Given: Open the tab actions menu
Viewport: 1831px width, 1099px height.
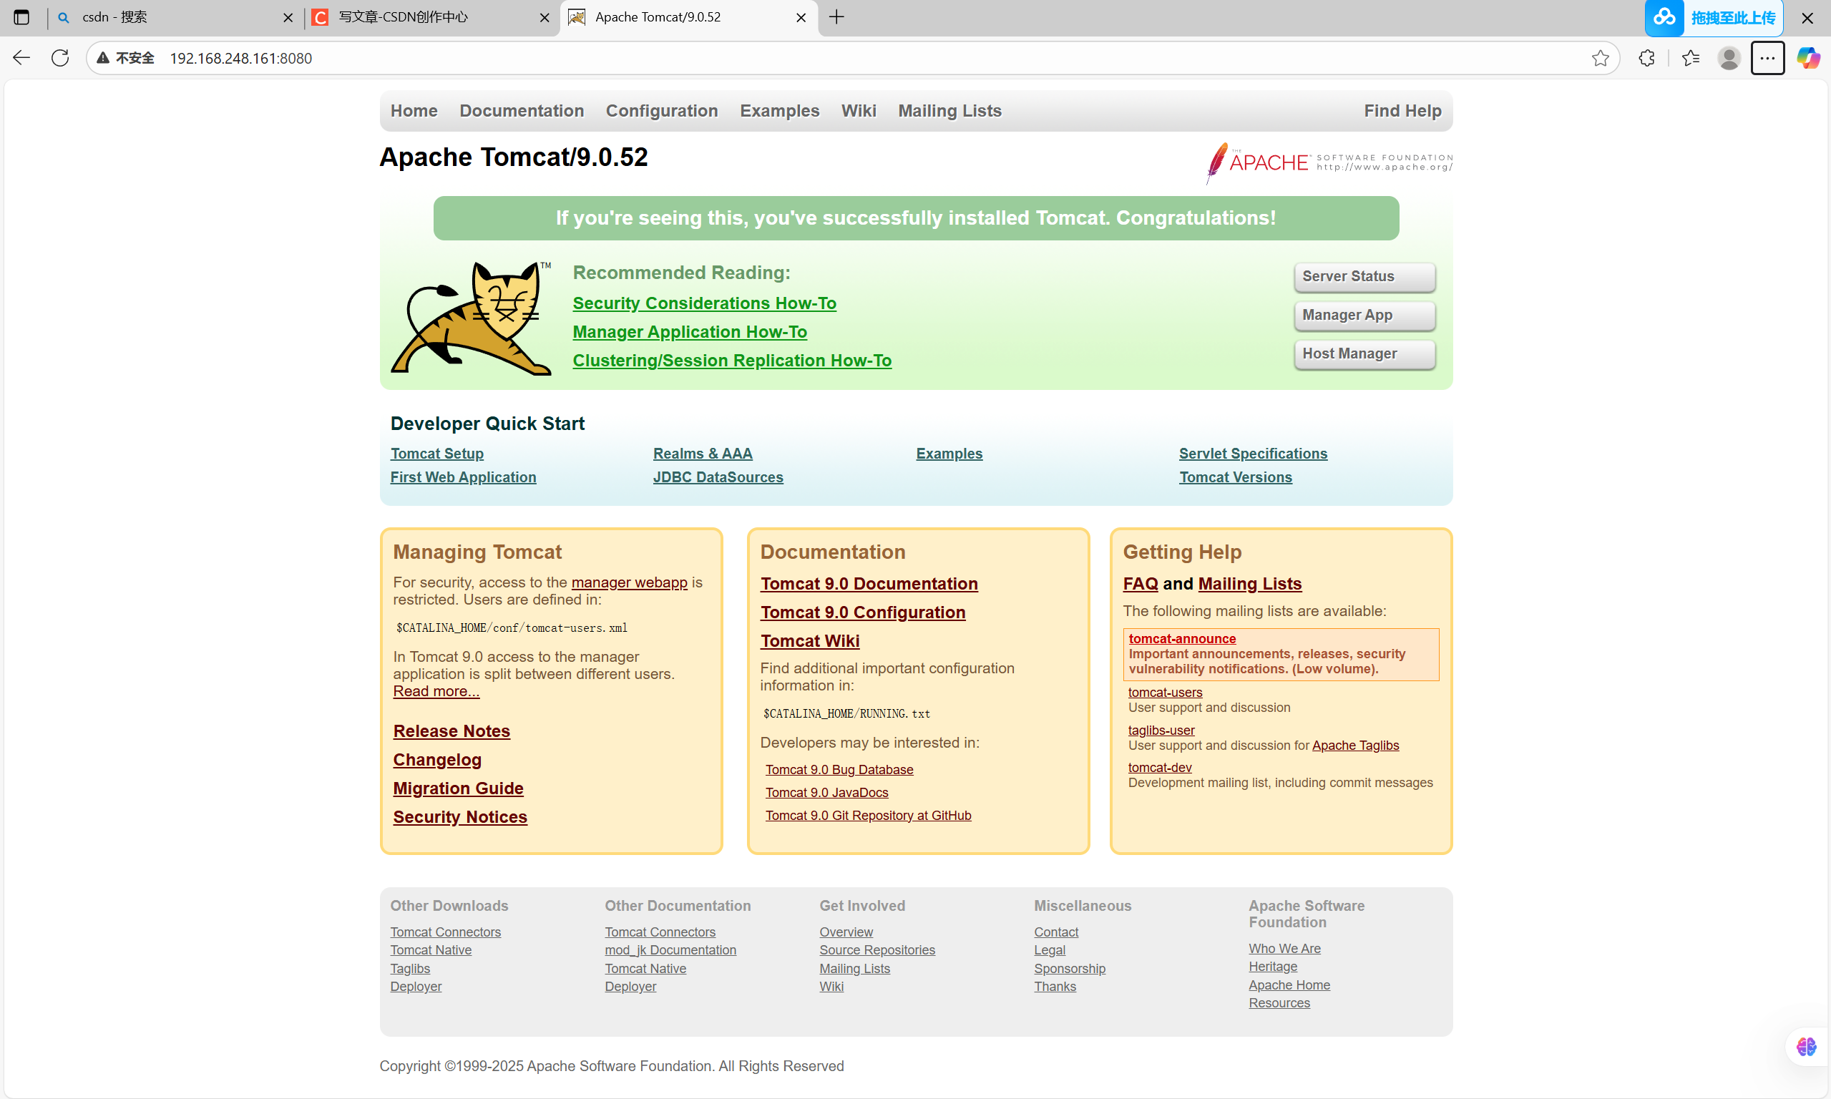Looking at the screenshot, I should [x=21, y=17].
